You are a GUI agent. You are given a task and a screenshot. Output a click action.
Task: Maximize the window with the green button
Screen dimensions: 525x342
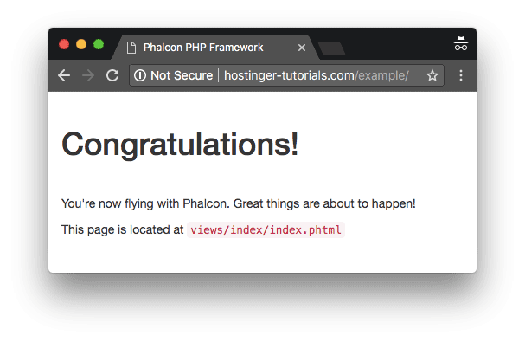(99, 44)
